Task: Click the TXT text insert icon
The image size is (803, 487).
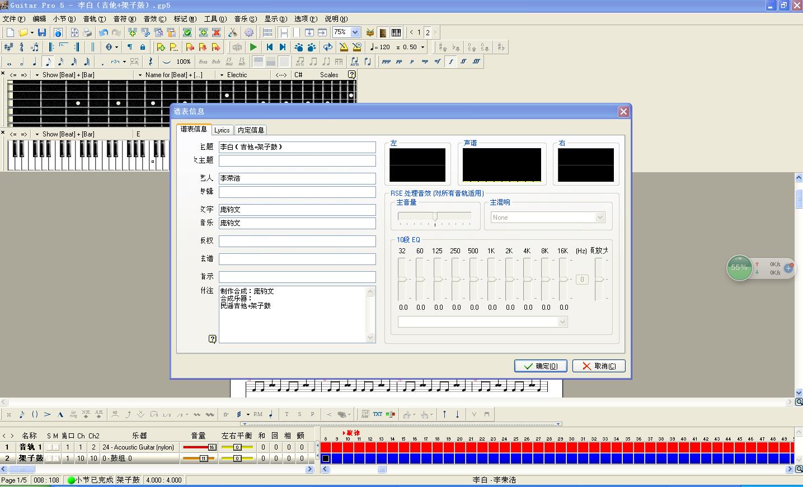Action: click(378, 414)
